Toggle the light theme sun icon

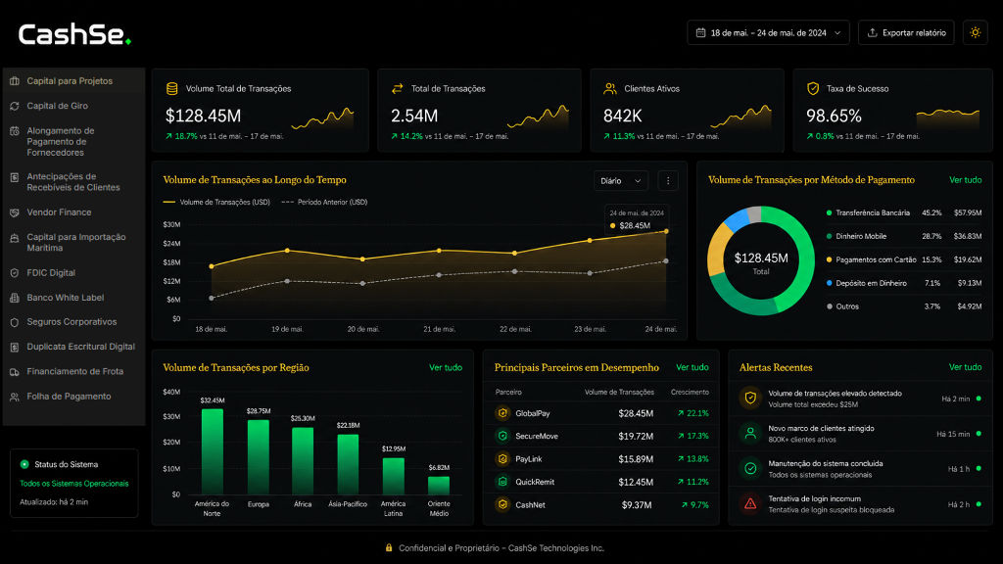pos(975,32)
